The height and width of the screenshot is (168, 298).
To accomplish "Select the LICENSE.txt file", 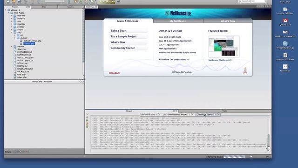I will pos(22,66).
